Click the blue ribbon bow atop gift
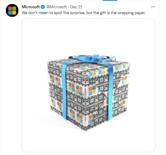Image resolution: width=166 pixels, height=155 pixels. tap(92, 58)
